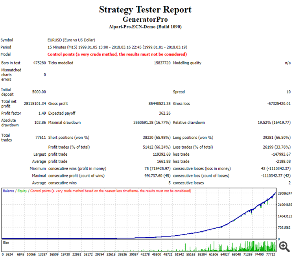Screen dimensions: 295x257
Task: Click loss trades value '26199 (33.76%)'
Action: [277, 147]
